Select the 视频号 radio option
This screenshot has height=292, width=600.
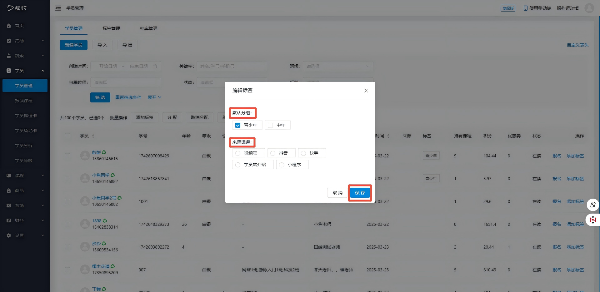tap(238, 153)
